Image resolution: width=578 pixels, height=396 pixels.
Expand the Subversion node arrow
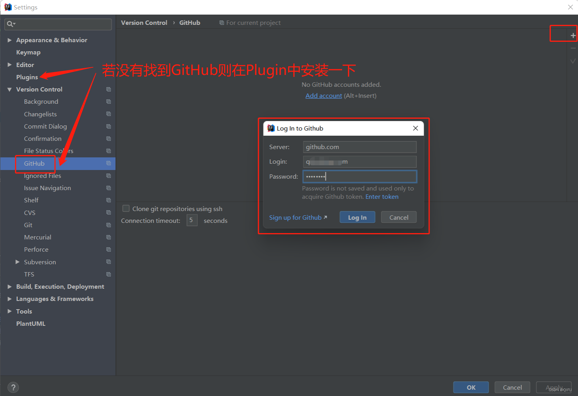click(x=17, y=262)
